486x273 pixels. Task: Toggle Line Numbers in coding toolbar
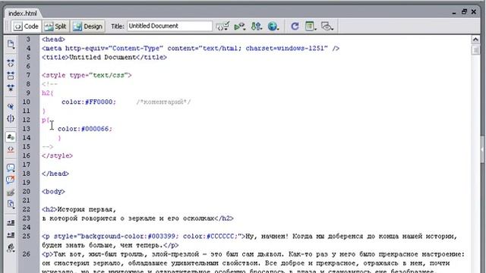[11, 136]
